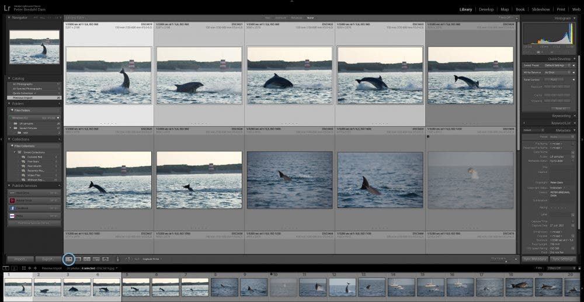Screen dimensions: 584x302
Task: Open People view icon in toolbar
Action: point(105,259)
